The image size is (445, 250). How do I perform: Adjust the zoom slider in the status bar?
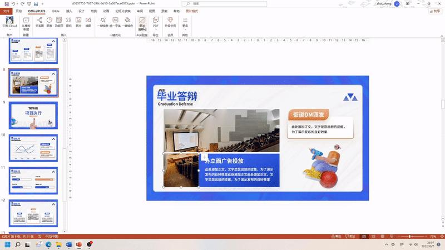pos(409,236)
